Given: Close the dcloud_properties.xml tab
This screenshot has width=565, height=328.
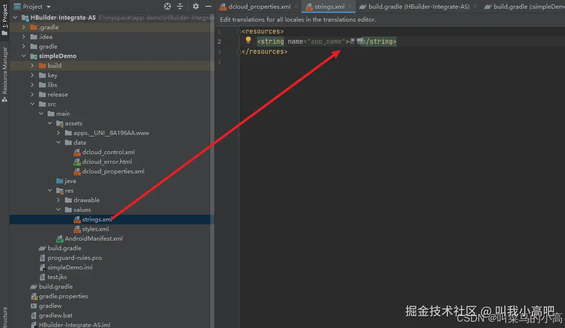Looking at the screenshot, I should [x=296, y=6].
